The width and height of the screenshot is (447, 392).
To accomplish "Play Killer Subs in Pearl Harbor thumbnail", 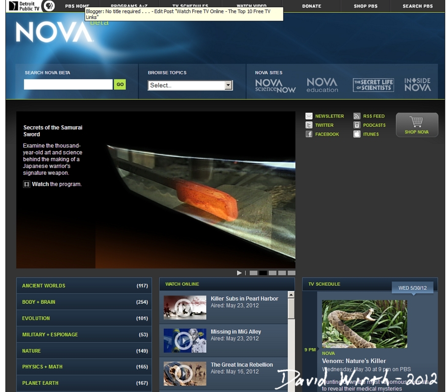I will [x=185, y=308].
